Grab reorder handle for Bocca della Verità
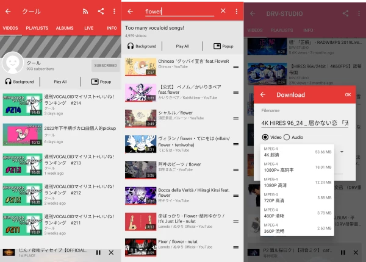Viewport: 366px width, 262px height. 235,196
